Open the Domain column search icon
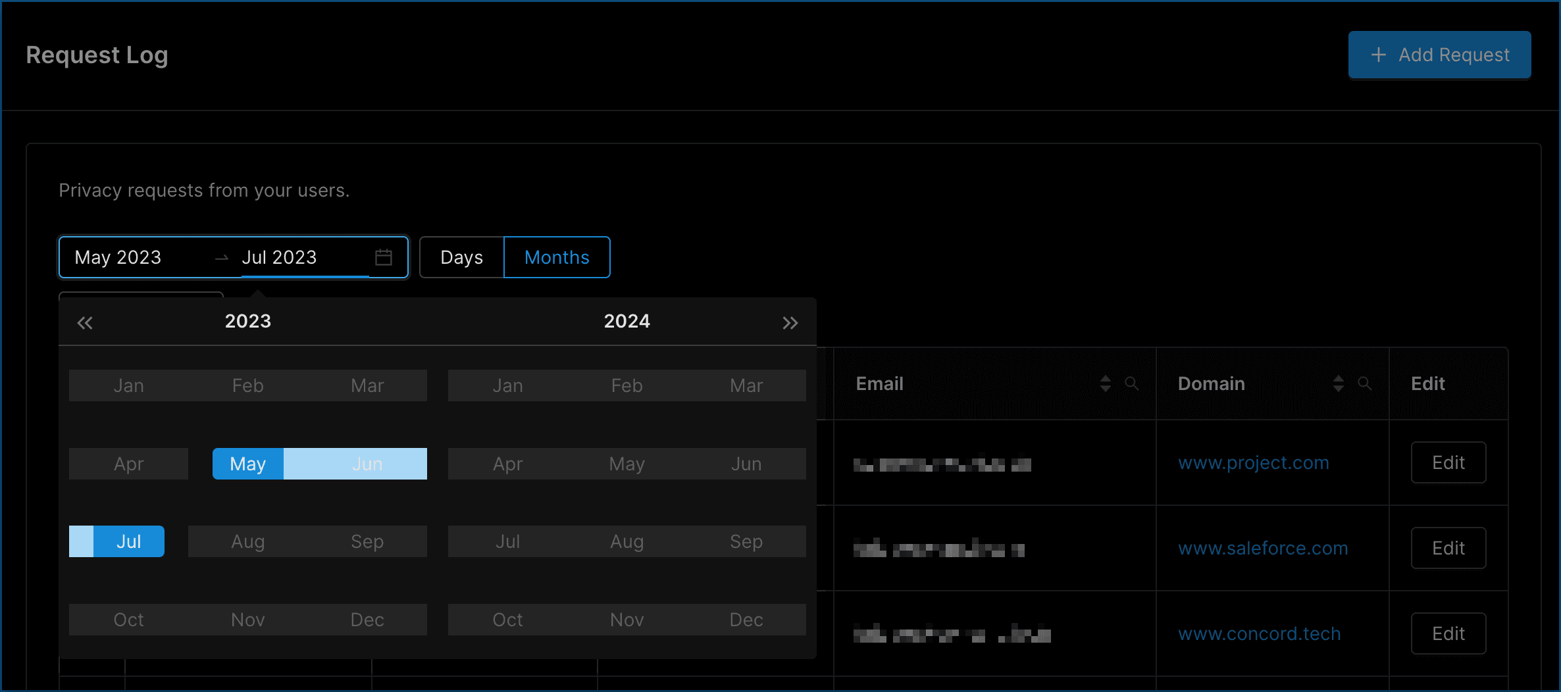Screen dimensions: 1561x692 click(x=1364, y=383)
